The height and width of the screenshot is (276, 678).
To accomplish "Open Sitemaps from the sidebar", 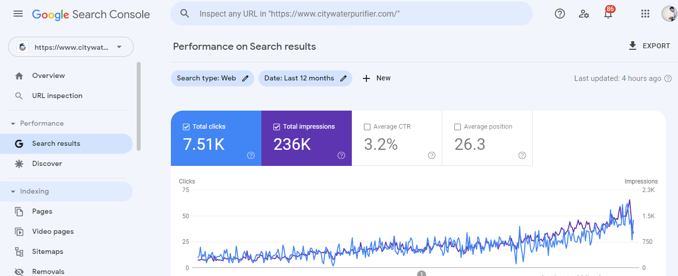I will (x=47, y=251).
